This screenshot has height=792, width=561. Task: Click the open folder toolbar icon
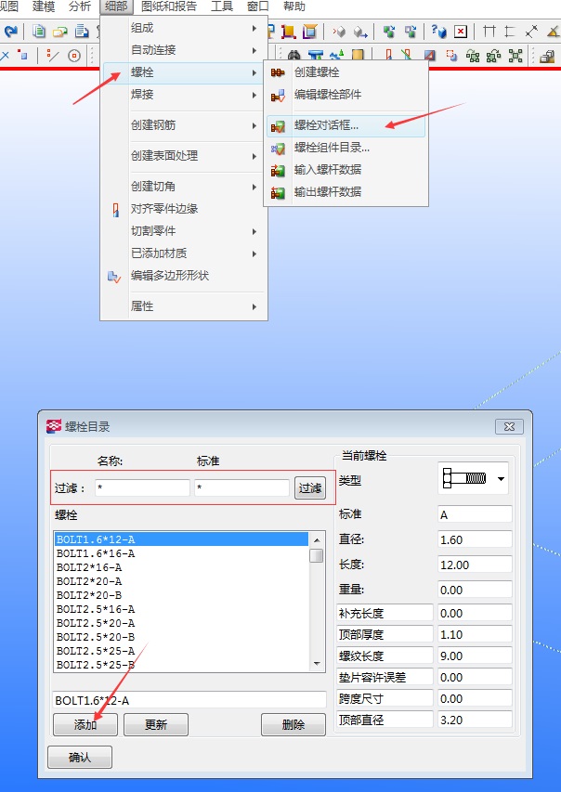click(x=60, y=32)
